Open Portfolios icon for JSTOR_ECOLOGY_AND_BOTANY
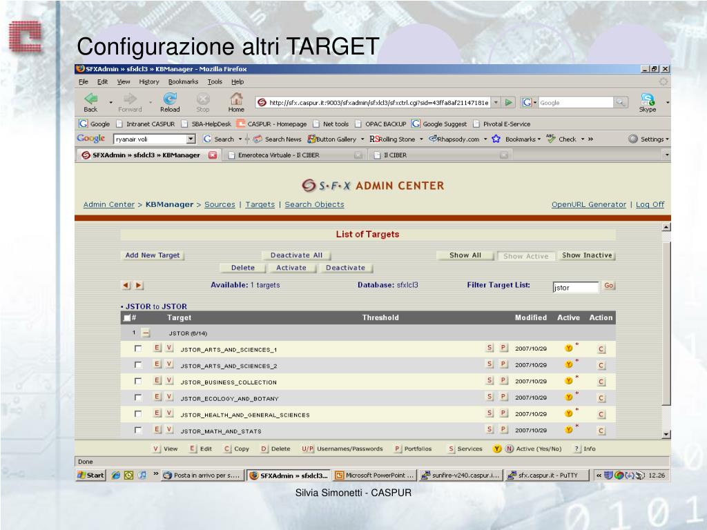 tap(503, 397)
